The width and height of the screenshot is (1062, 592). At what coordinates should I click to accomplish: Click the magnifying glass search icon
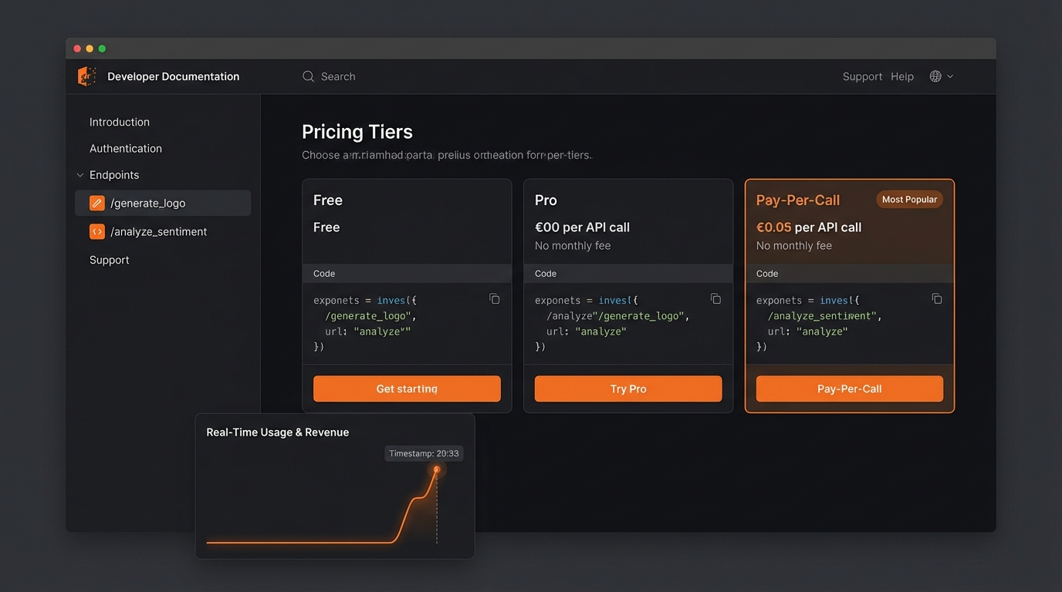308,76
